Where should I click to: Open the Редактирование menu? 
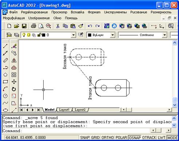[35, 12]
